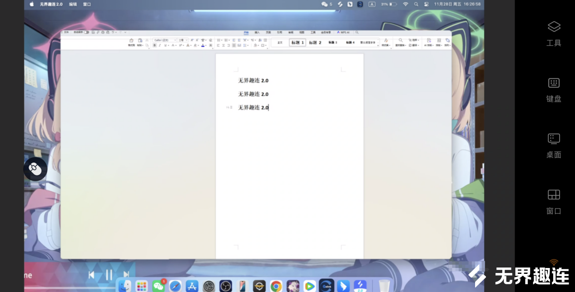Image resolution: width=575 pixels, height=292 pixels.
Task: Open the WPS AI tab
Action: [x=343, y=32]
